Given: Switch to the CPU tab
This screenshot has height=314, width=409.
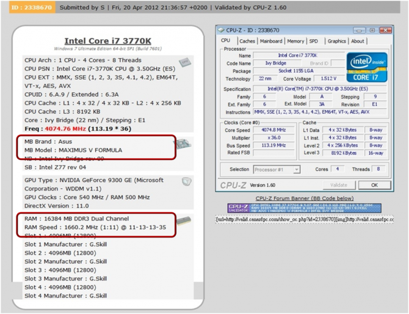Looking at the screenshot, I should tap(226, 40).
